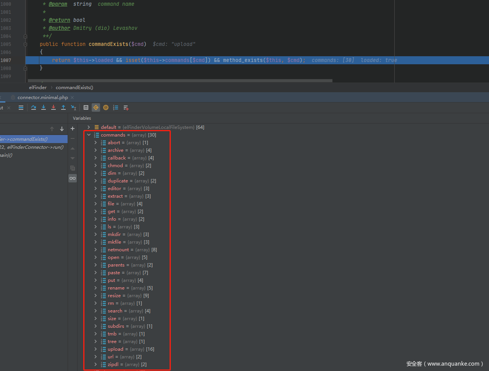Close the connector.minimal.php debug tab
This screenshot has width=489, height=371.
pyautogui.click(x=72, y=98)
